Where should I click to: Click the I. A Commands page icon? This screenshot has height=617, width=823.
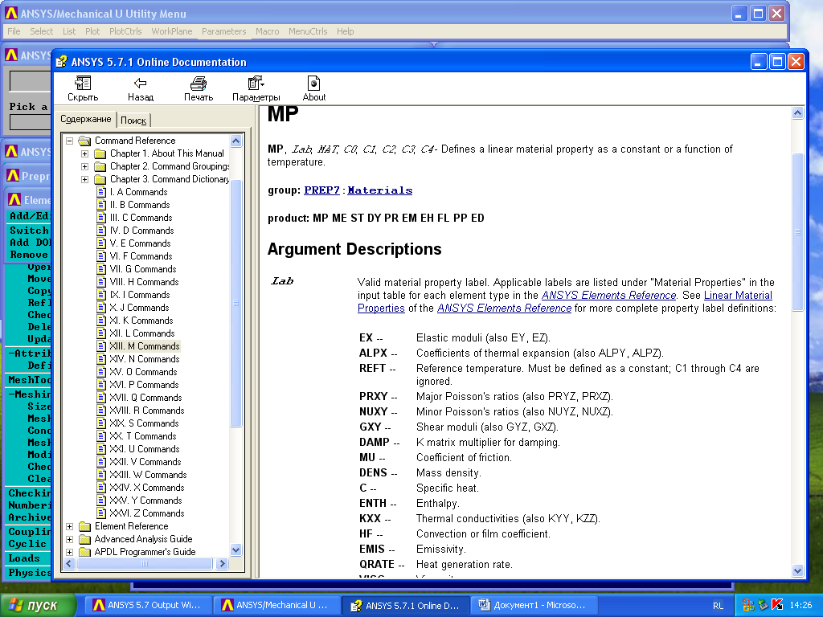pyautogui.click(x=102, y=192)
